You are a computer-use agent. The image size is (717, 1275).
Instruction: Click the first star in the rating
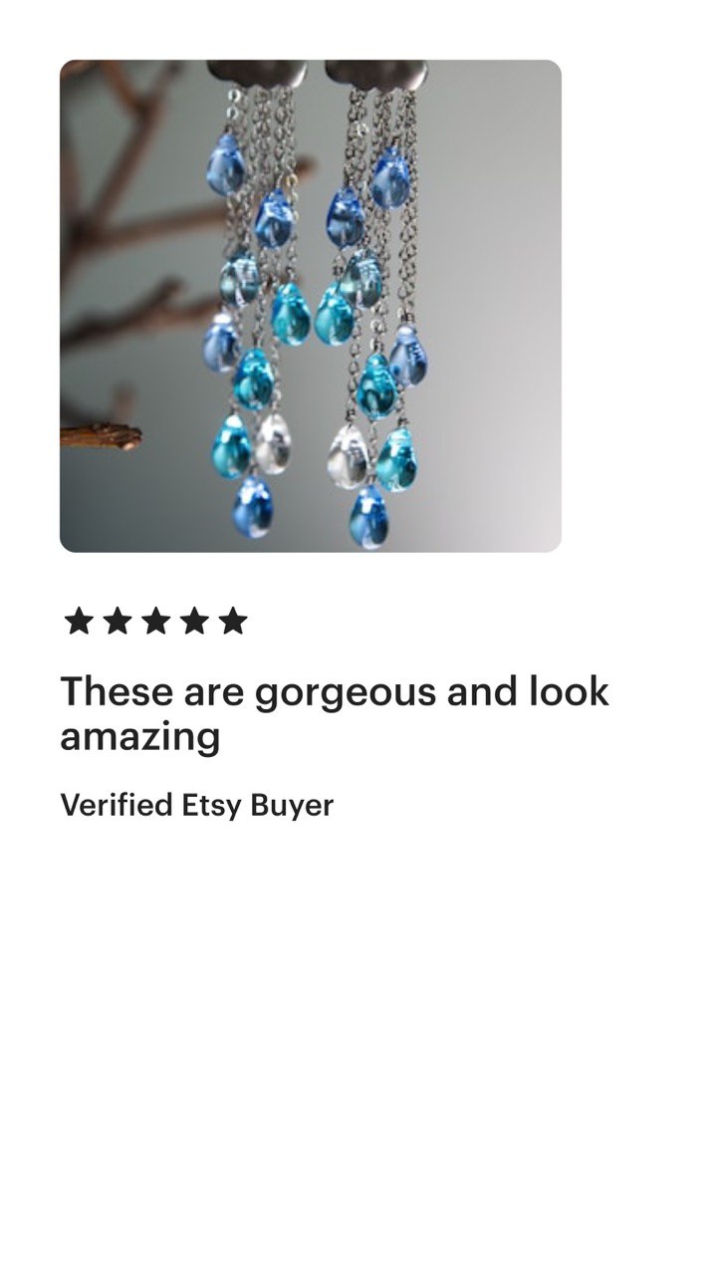click(x=78, y=621)
